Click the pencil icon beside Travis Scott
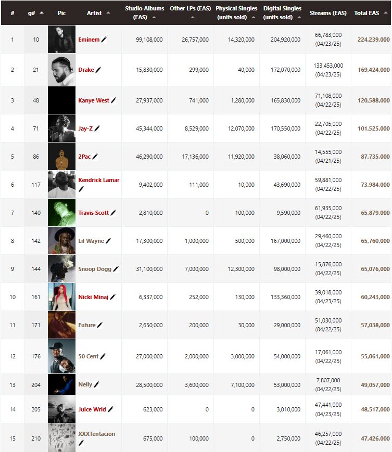Image resolution: width=392 pixels, height=452 pixels. pyautogui.click(x=113, y=213)
